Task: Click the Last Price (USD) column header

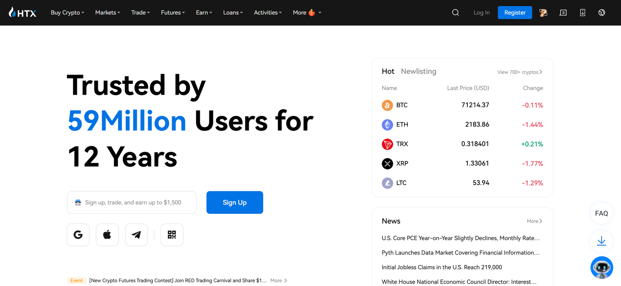Action: tap(468, 88)
